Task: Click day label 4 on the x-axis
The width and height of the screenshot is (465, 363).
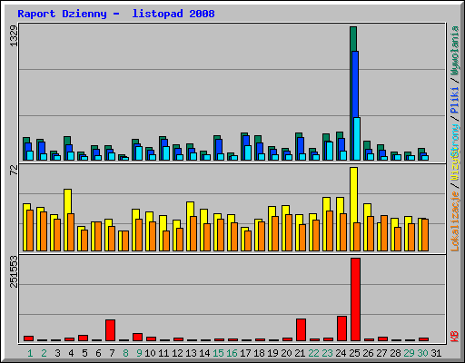Action: tap(71, 353)
